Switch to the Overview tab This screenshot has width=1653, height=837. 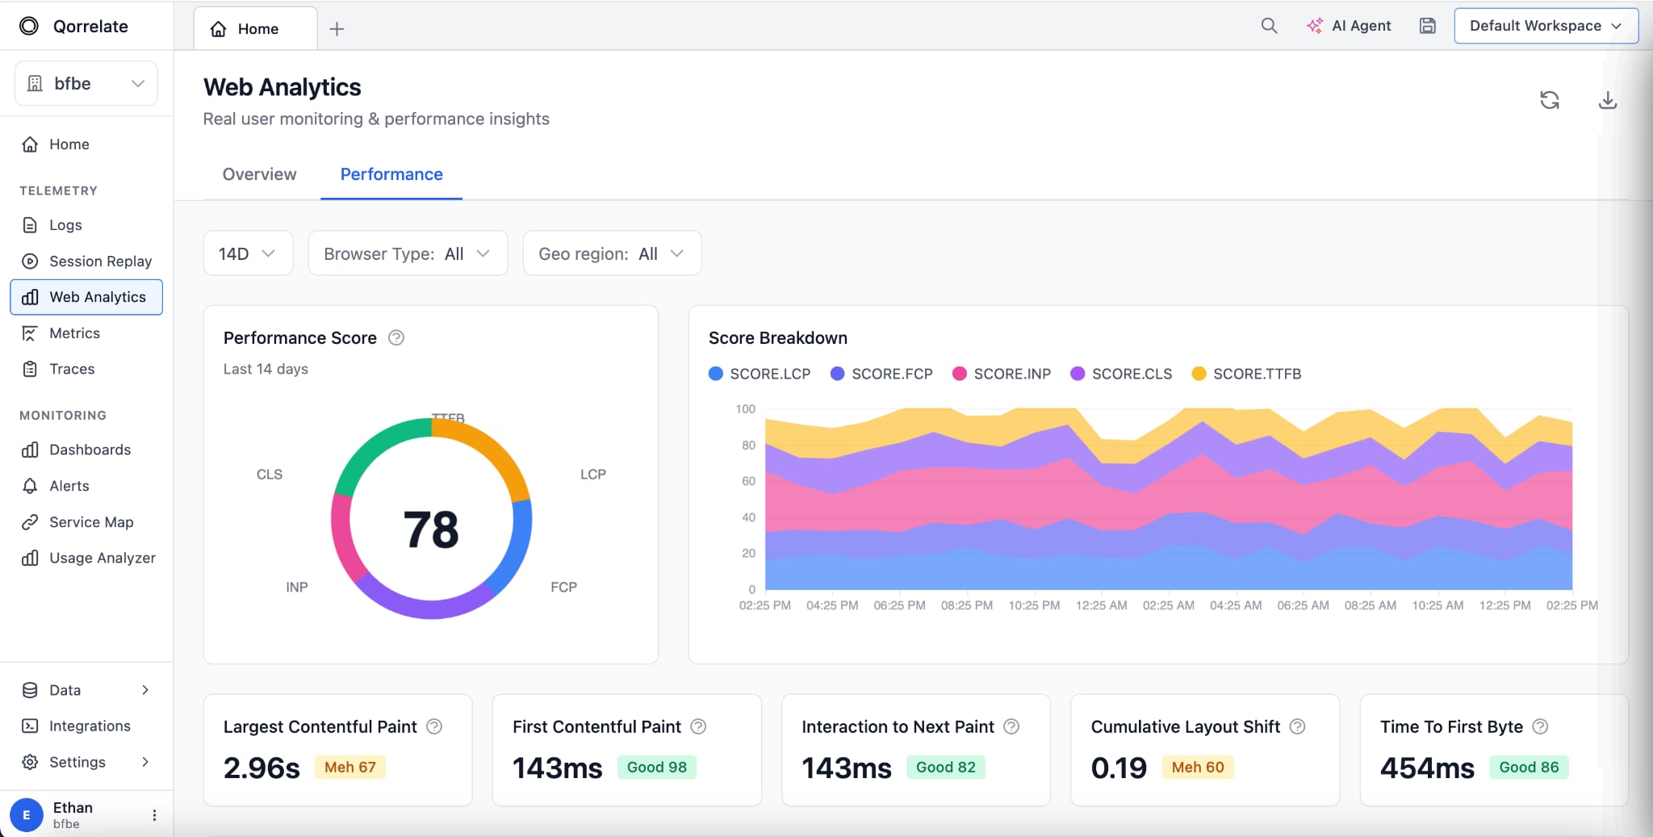258,174
